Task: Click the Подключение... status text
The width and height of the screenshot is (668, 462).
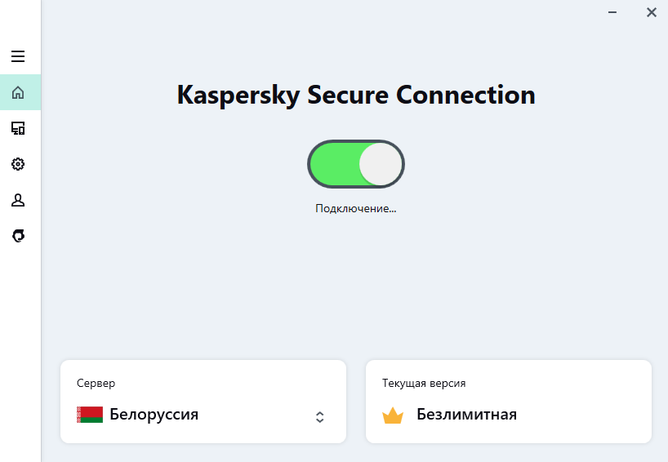Action: pyautogui.click(x=355, y=209)
